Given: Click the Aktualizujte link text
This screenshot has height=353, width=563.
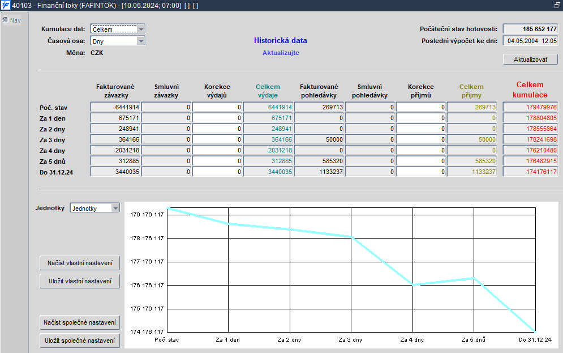Looking at the screenshot, I should (x=281, y=53).
